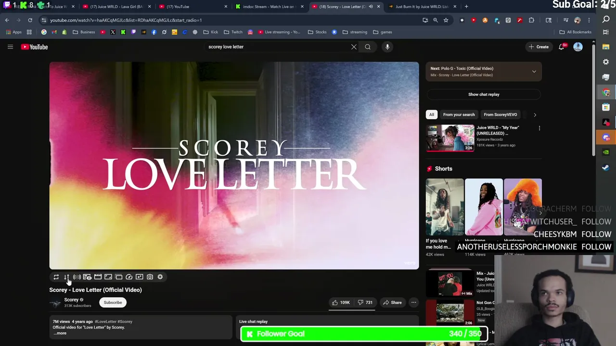Open options for Juice WRLD My Year video
The height and width of the screenshot is (346, 616).
tap(539, 128)
